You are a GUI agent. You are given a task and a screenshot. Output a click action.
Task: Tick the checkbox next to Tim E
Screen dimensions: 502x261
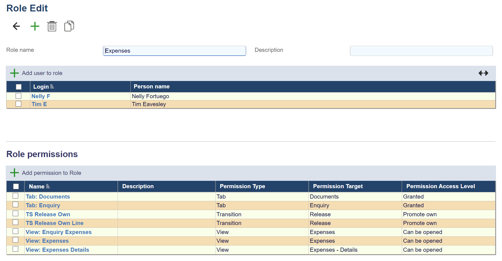point(18,104)
